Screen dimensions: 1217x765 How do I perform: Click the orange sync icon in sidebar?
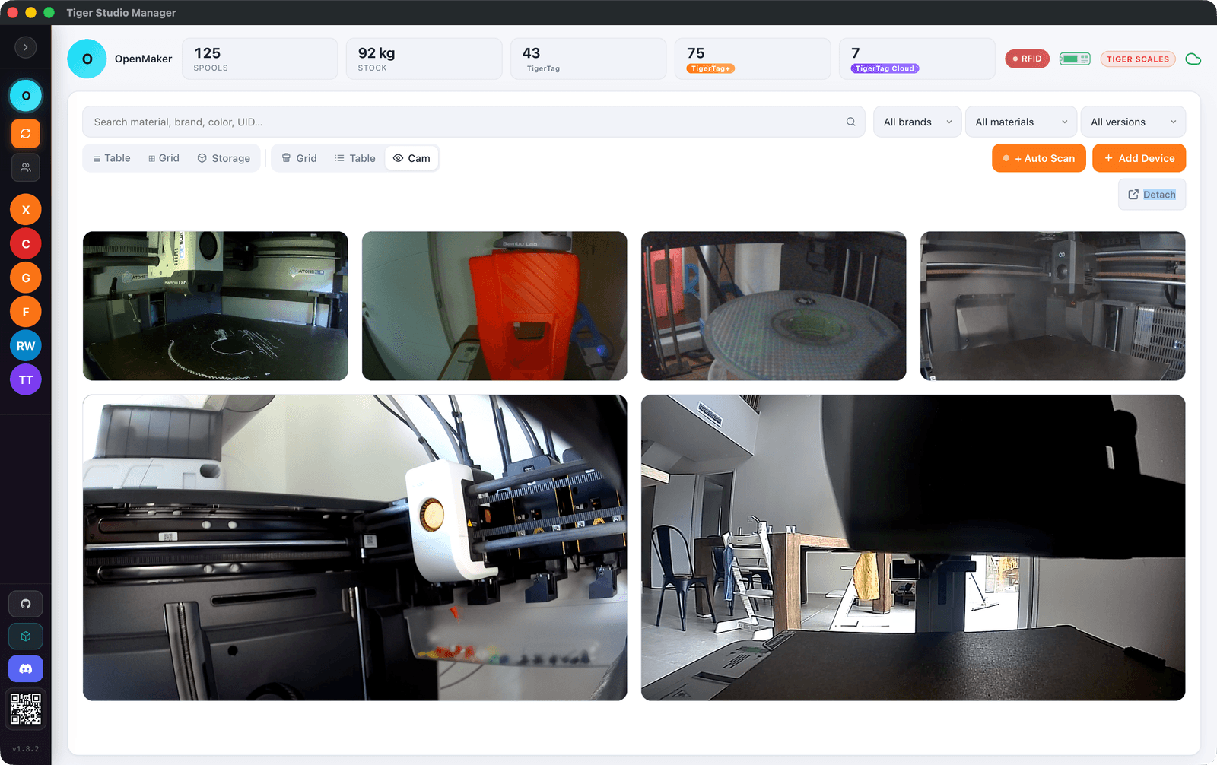pyautogui.click(x=26, y=133)
